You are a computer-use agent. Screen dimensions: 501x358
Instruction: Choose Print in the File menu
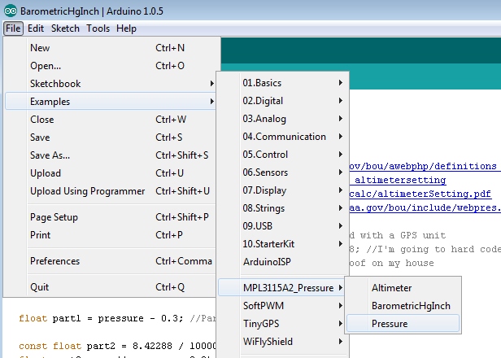coord(111,235)
